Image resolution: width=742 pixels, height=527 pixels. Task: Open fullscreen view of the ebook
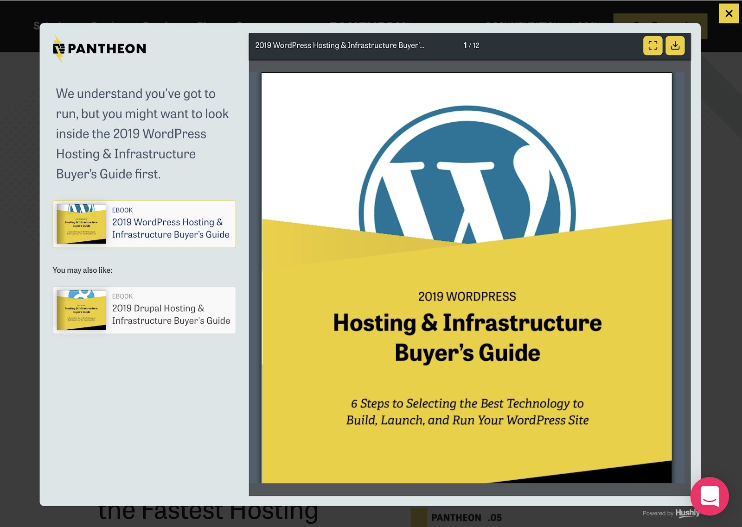pyautogui.click(x=652, y=45)
